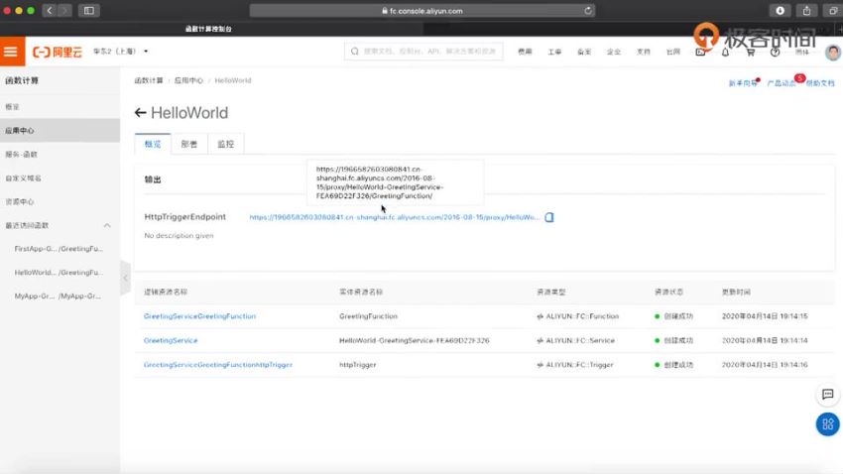This screenshot has height=474, width=843.
Task: Open the 新手向导 link
Action: (743, 83)
